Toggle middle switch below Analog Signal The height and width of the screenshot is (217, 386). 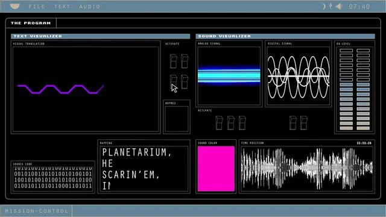[x=230, y=123]
